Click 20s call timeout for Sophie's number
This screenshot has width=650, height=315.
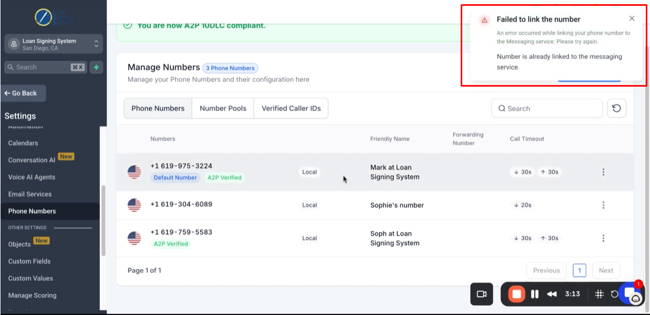[523, 205]
